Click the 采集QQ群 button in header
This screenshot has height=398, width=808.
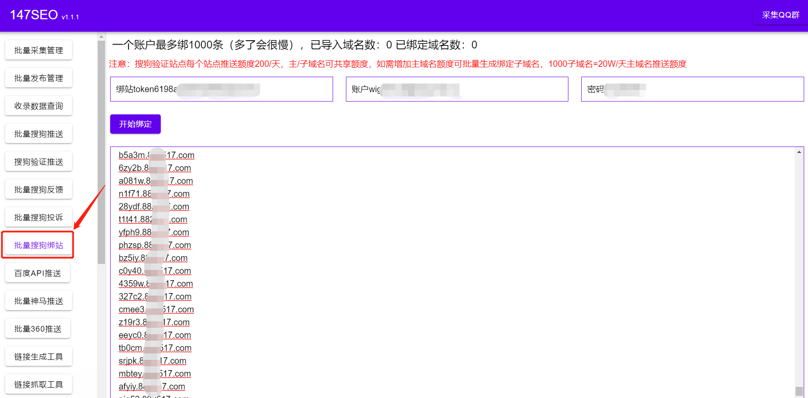click(781, 15)
